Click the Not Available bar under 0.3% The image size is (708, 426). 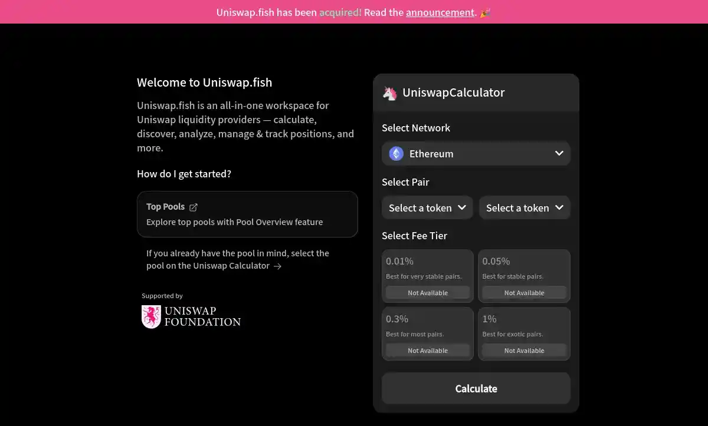coord(427,350)
